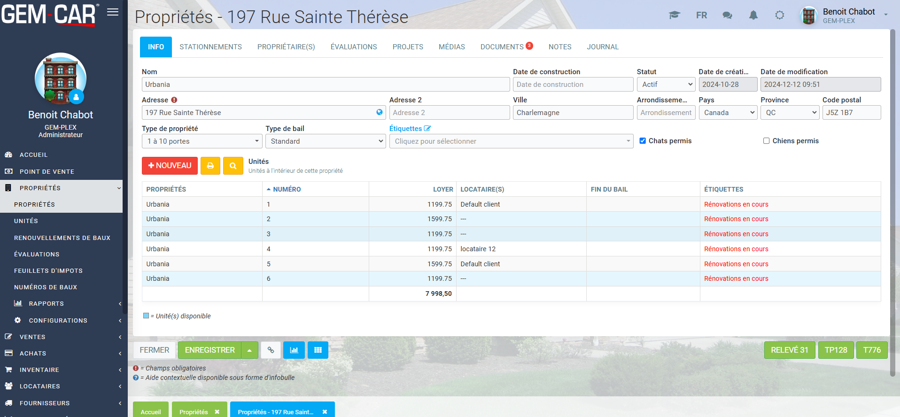Click the graduation cap training icon
The image size is (900, 417).
(675, 15)
